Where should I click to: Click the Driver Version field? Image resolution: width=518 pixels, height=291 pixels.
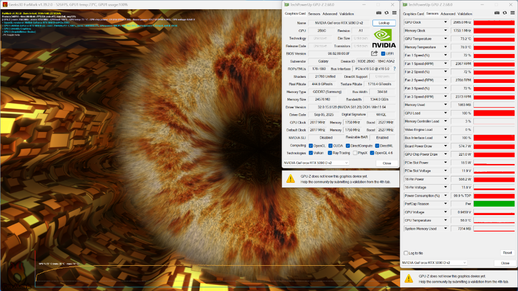tap(351, 107)
